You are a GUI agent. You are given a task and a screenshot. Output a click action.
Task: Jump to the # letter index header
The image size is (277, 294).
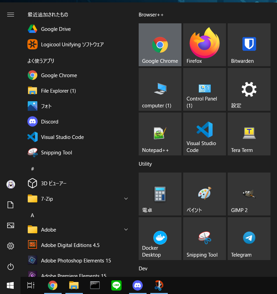33,169
